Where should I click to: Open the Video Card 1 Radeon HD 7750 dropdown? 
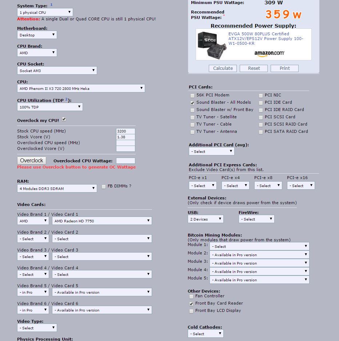click(102, 221)
